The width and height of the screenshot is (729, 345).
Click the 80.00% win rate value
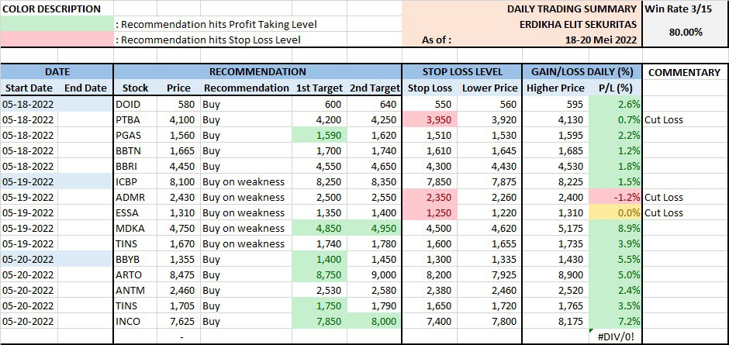685,33
